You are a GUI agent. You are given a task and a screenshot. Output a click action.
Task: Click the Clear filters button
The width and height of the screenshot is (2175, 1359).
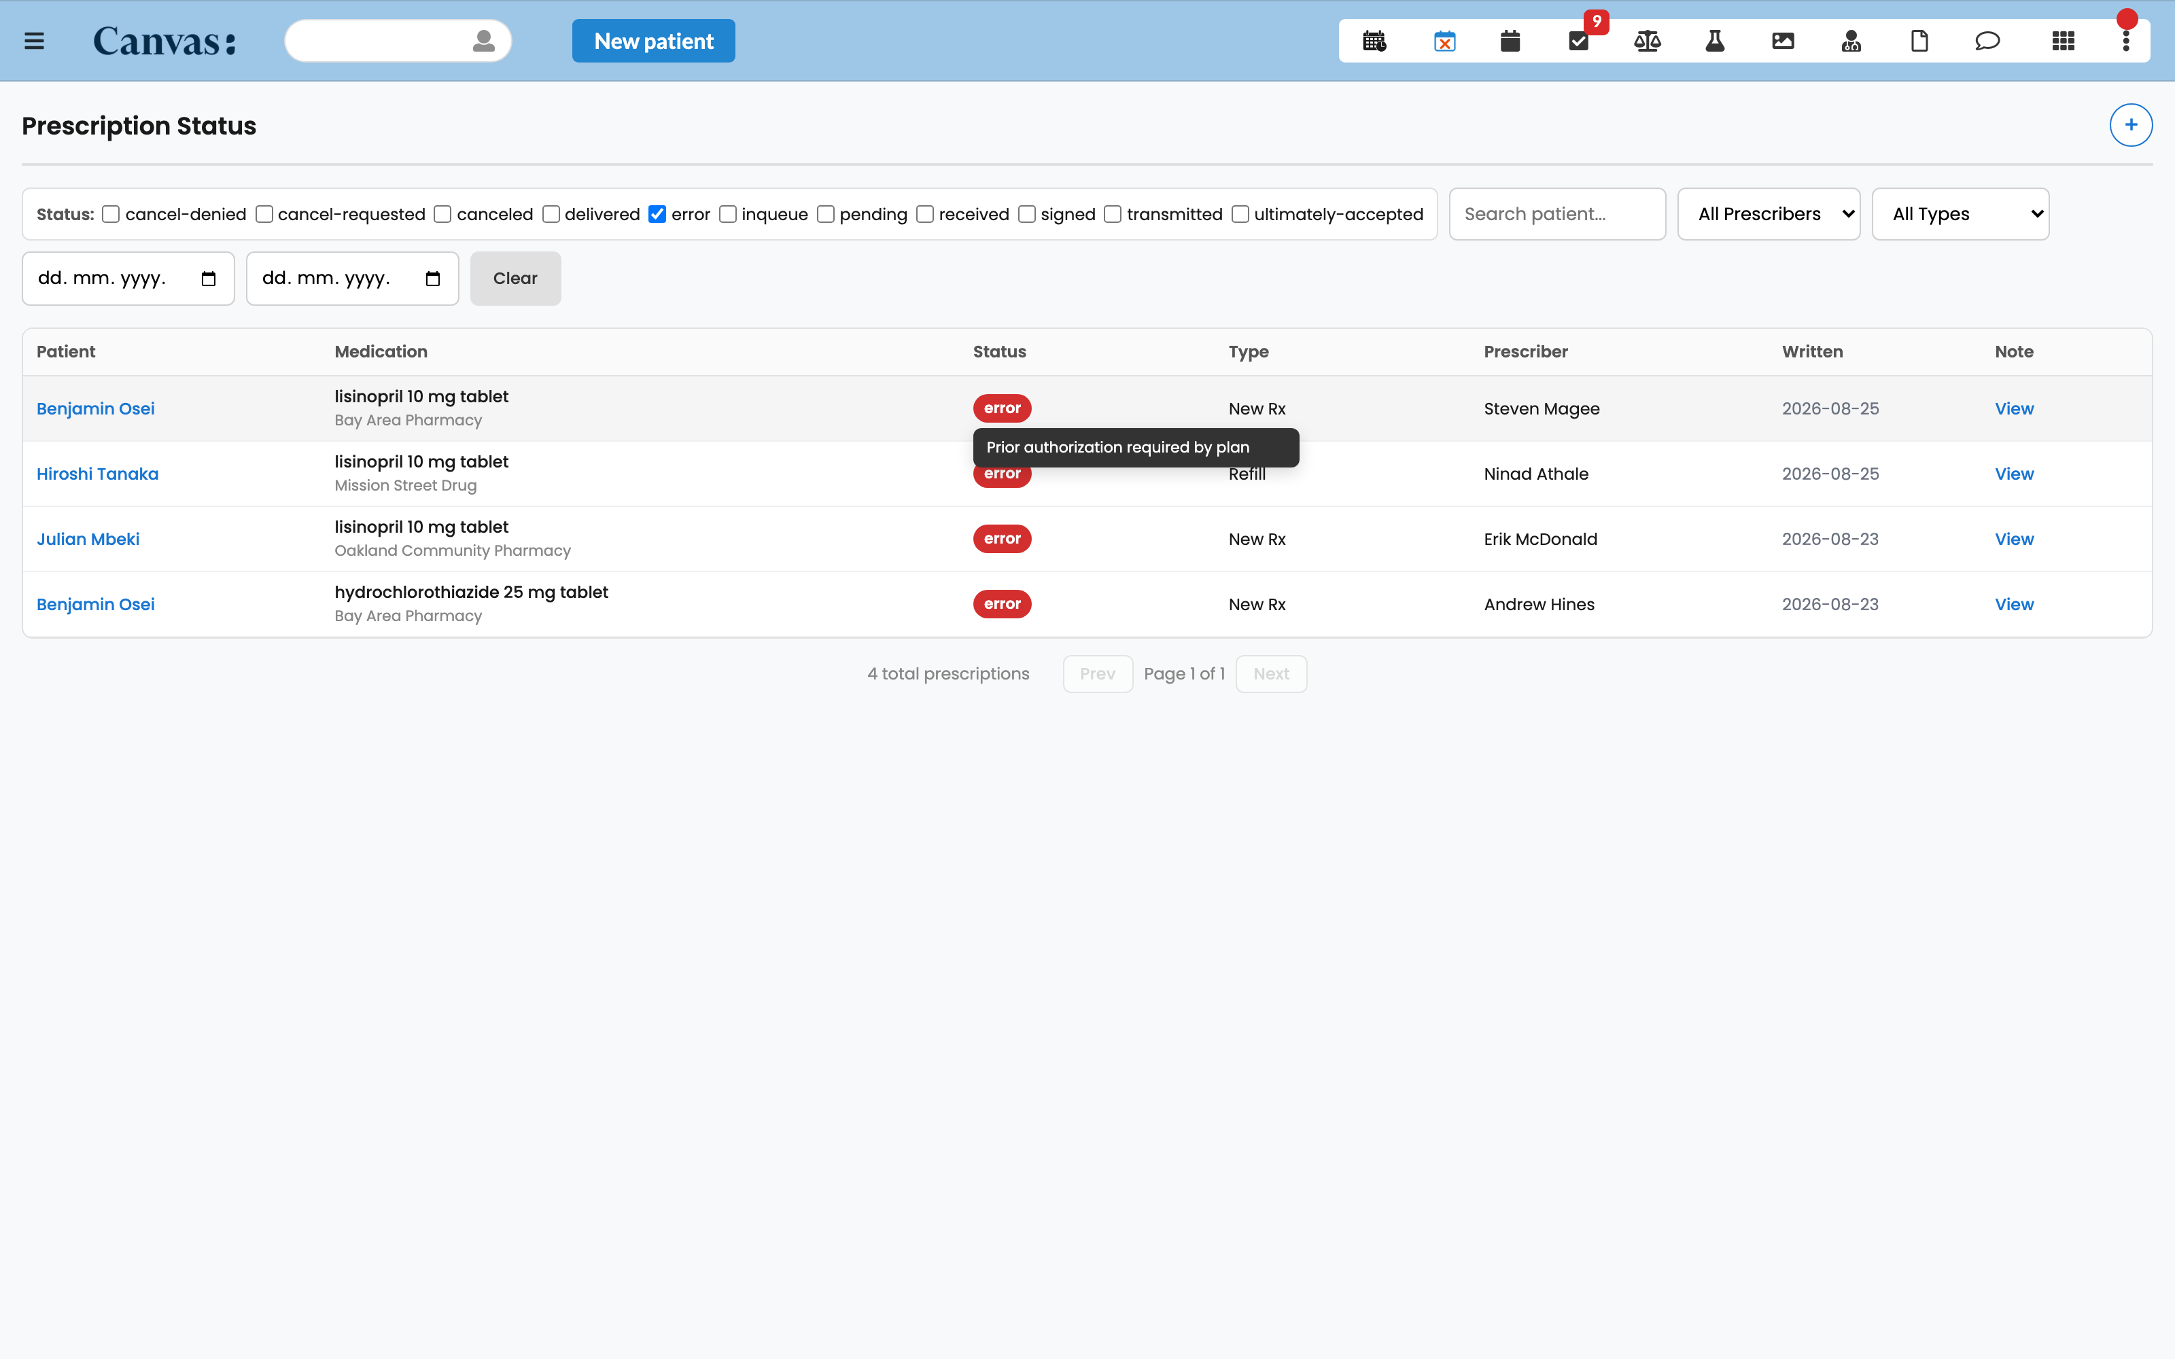tap(515, 279)
